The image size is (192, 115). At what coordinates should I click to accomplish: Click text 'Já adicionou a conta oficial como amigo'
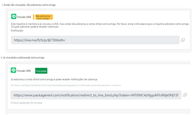(32, 79)
